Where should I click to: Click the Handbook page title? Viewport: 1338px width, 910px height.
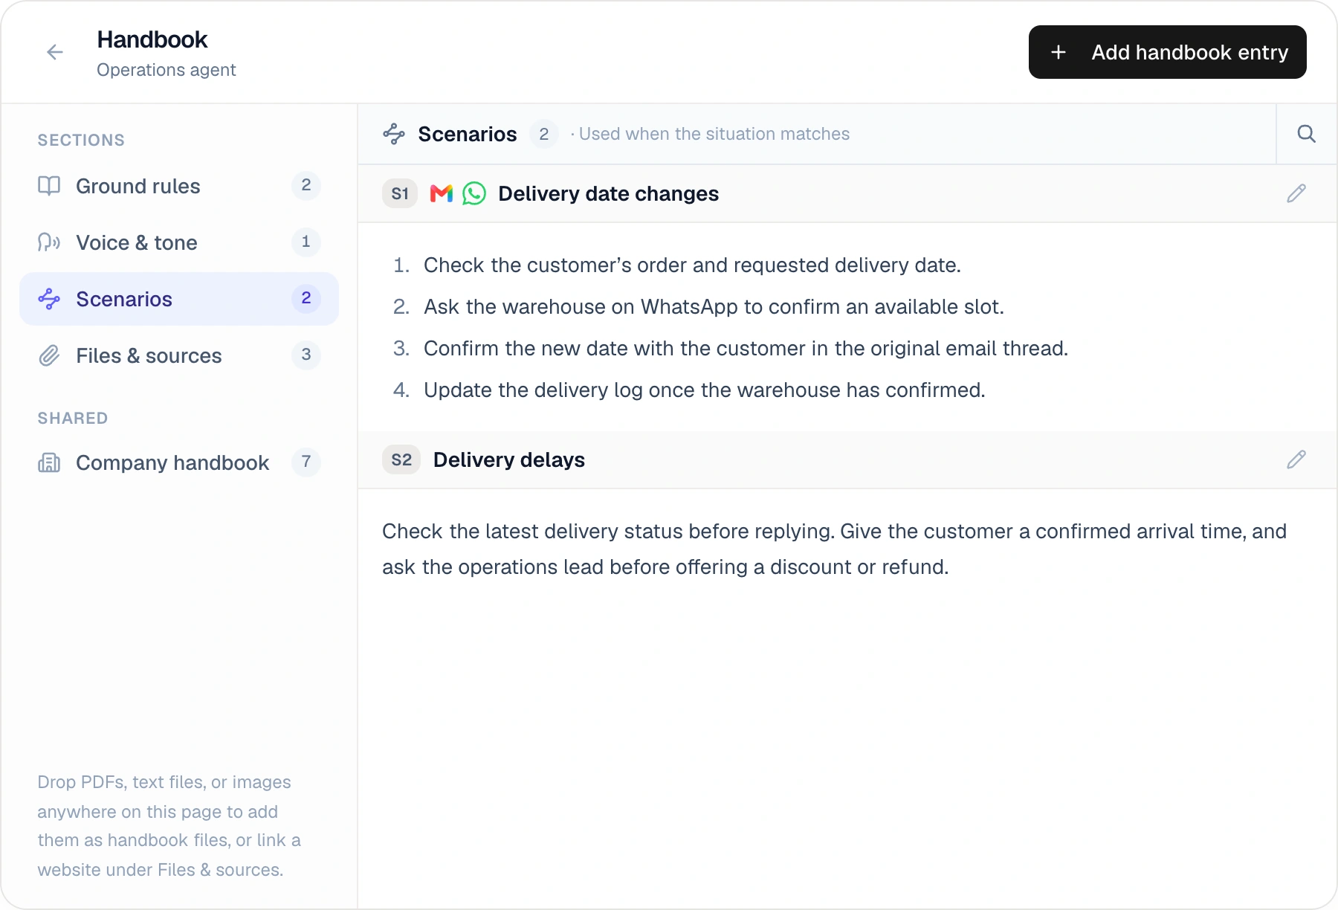(152, 39)
